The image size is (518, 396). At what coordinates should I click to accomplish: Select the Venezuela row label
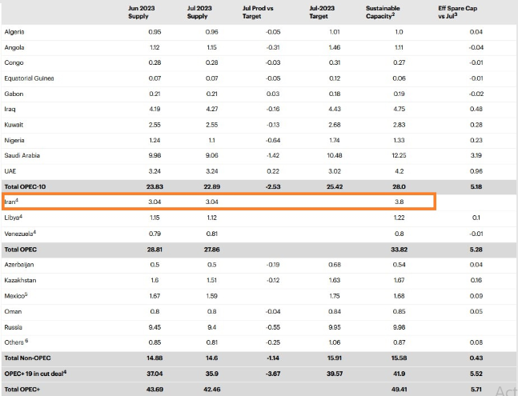point(22,234)
